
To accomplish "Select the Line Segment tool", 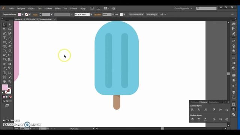I will coord(10,37).
